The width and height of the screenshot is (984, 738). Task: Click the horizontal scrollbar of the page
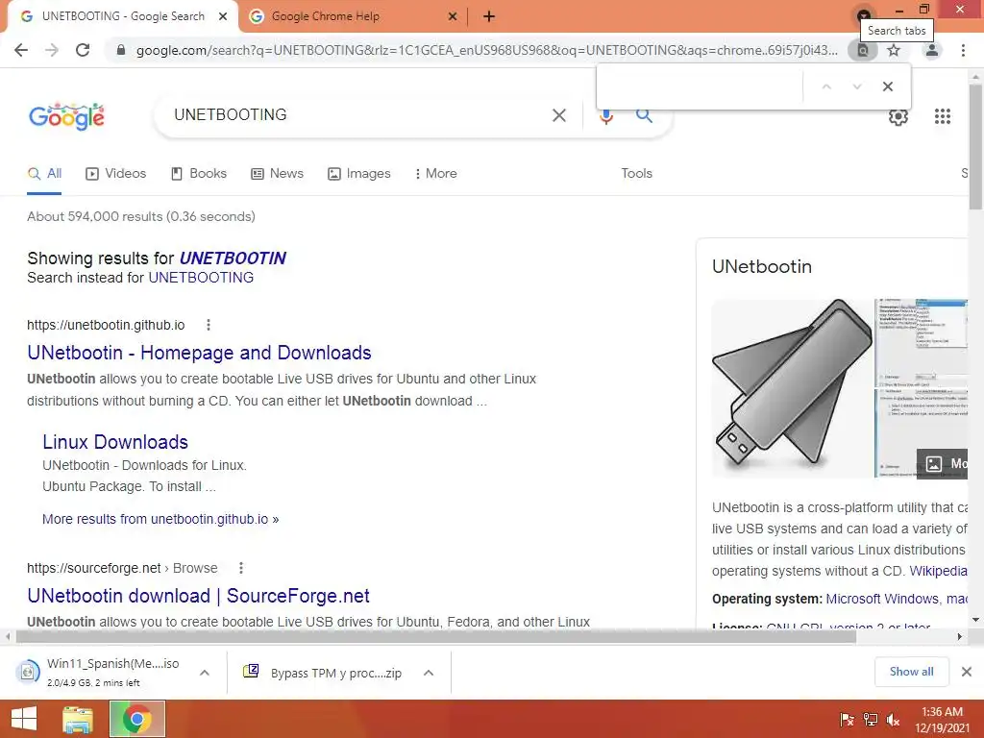tap(435, 637)
